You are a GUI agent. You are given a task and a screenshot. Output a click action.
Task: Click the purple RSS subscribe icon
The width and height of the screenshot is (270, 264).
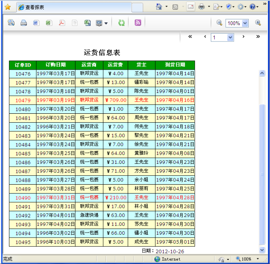coord(138,22)
